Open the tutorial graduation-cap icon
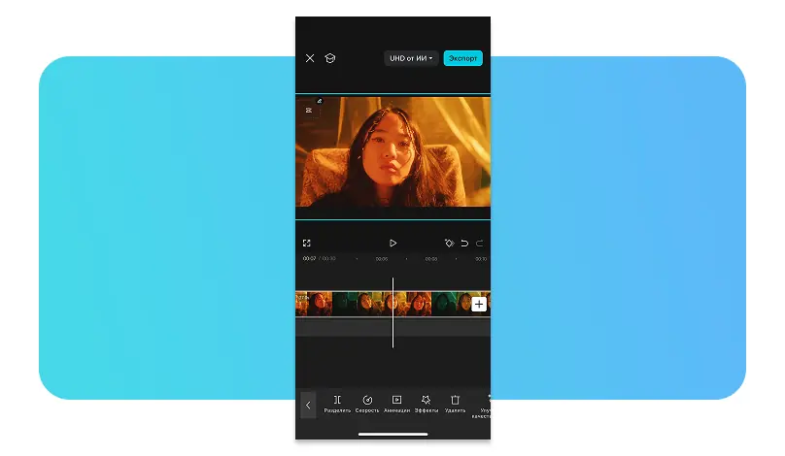The height and width of the screenshot is (456, 785). (330, 58)
